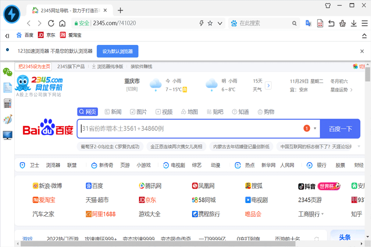371x247 pixels.
Task: Click the WeChat icon in left sidebar
Action: pyautogui.click(x=7, y=72)
